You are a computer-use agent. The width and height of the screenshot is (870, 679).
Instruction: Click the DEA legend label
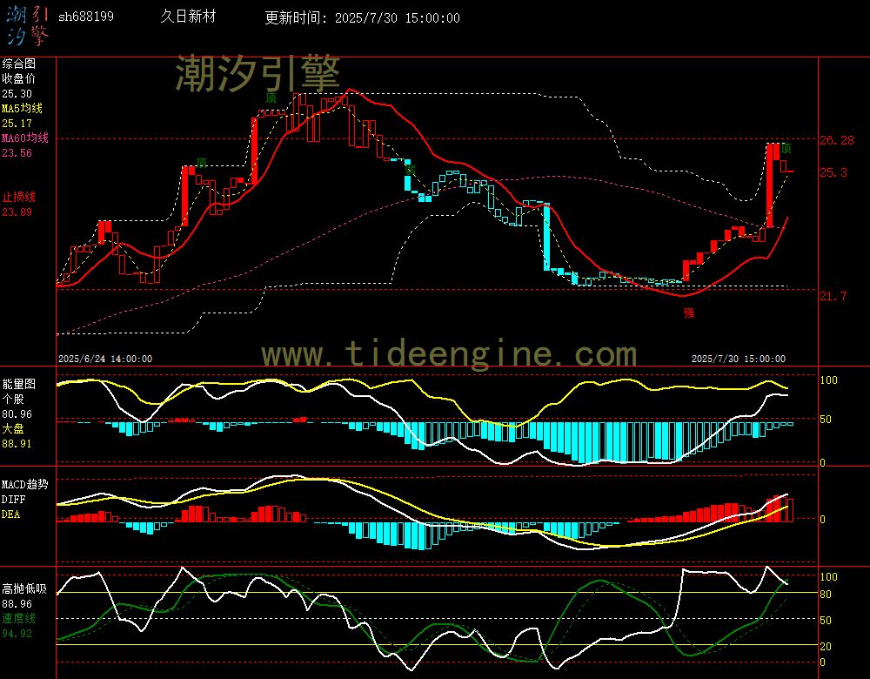(x=10, y=514)
